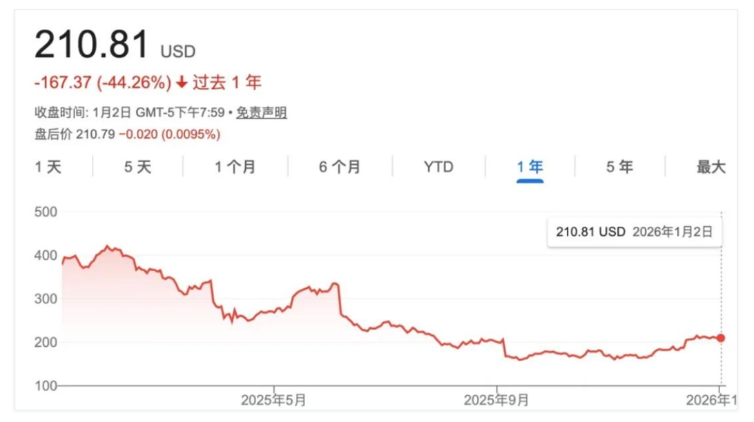The image size is (754, 422).
Task: Click the 2025年5月 x-axis label
Action: (x=273, y=401)
